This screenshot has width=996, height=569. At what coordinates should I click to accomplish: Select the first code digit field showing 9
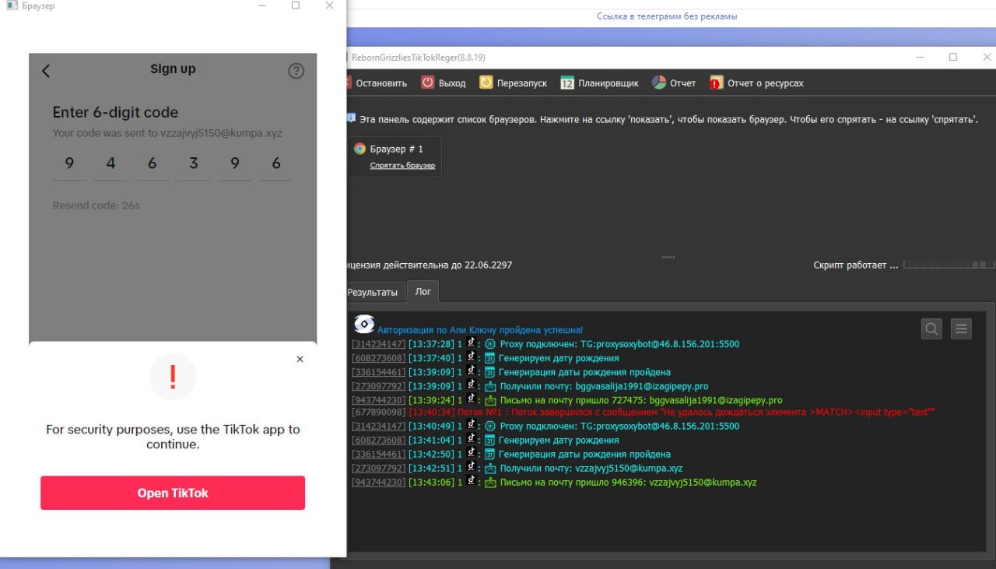pyautogui.click(x=69, y=164)
